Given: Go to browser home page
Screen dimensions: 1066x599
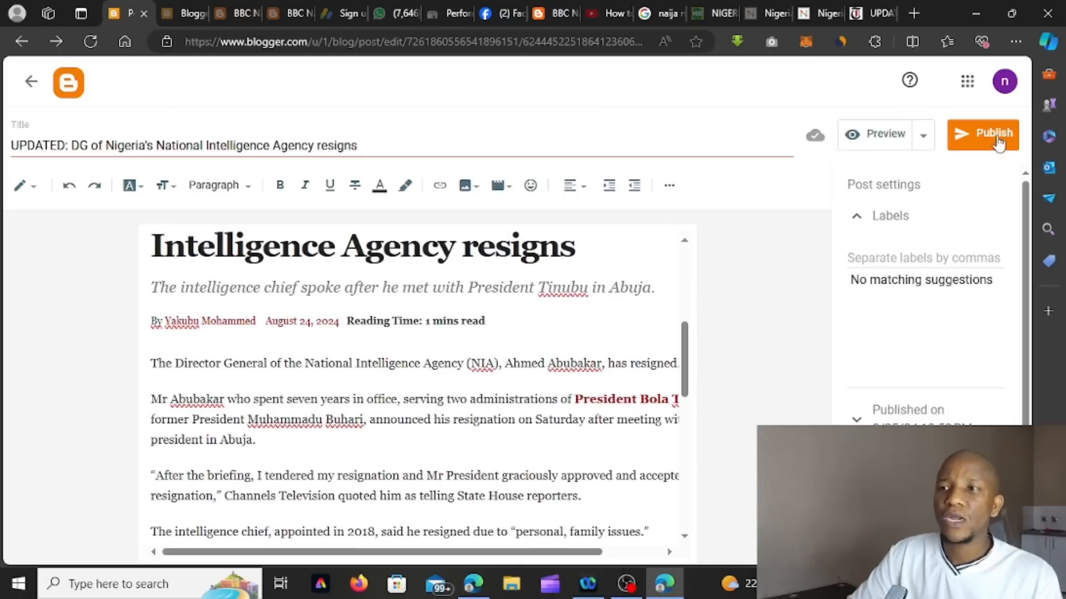Looking at the screenshot, I should click(x=125, y=42).
